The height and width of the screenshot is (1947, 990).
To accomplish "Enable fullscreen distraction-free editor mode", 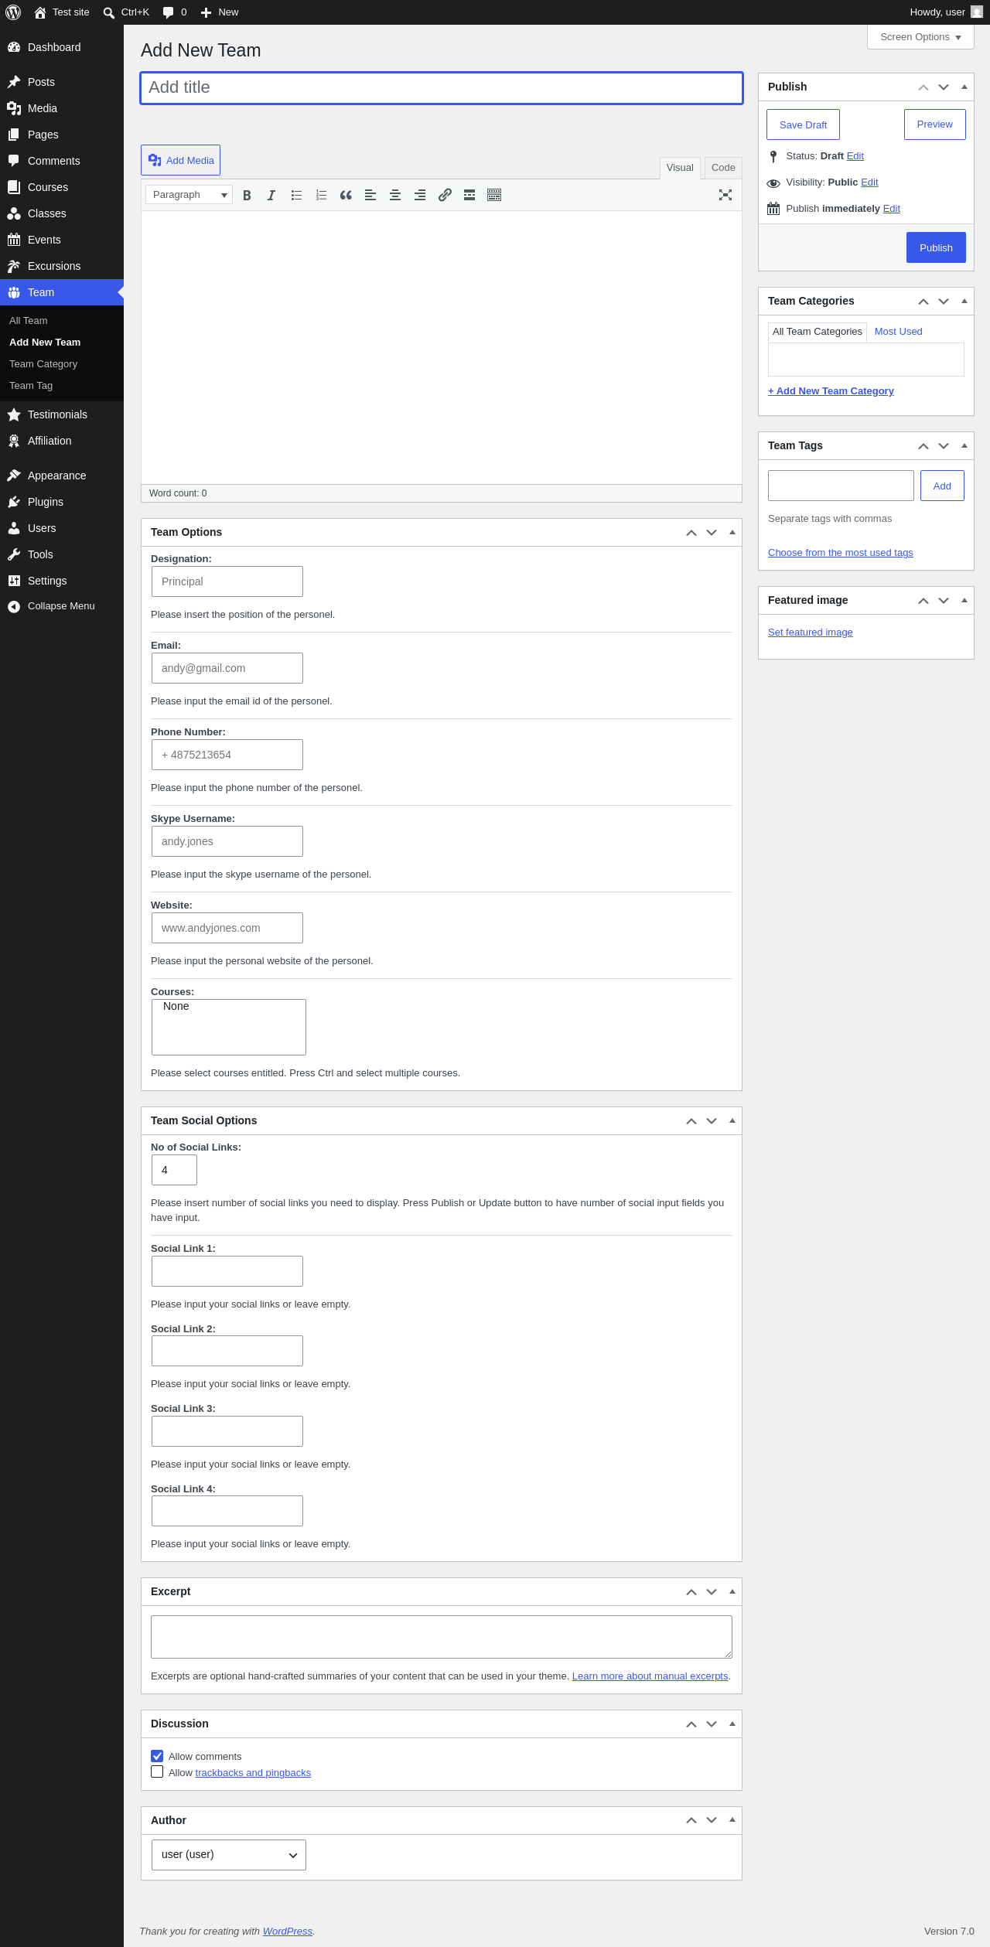I will pos(725,195).
